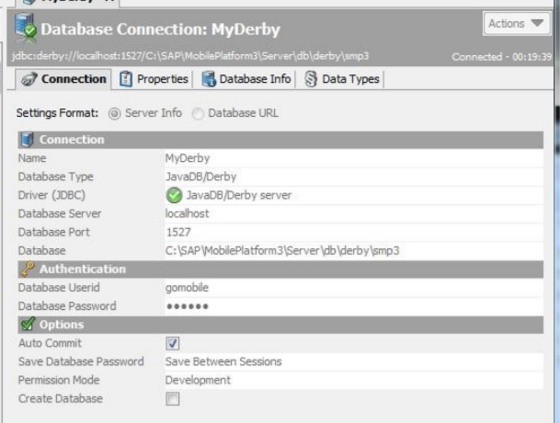Click the Connected time status text
The width and height of the screenshot is (560, 423).
tap(502, 57)
